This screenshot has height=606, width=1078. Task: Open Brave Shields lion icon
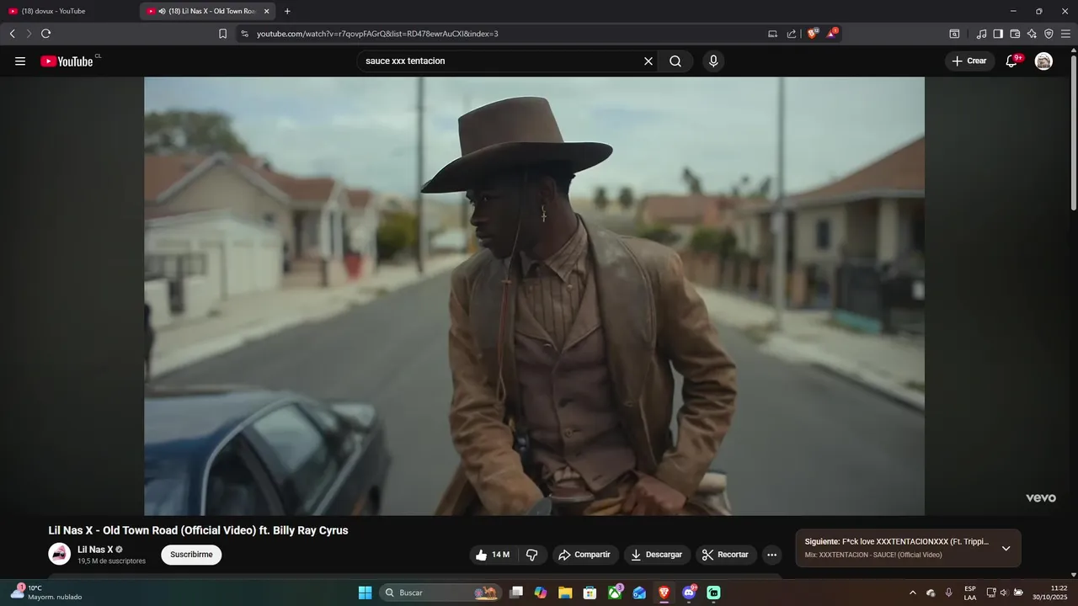[x=812, y=34]
